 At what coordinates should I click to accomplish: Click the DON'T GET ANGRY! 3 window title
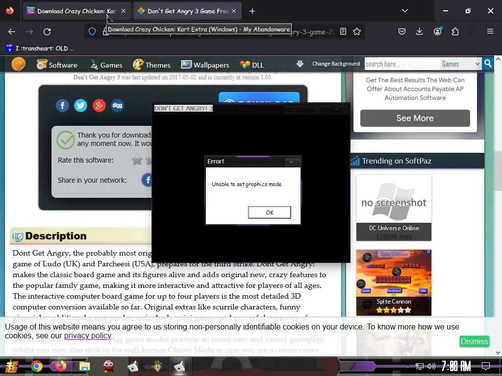click(x=183, y=108)
